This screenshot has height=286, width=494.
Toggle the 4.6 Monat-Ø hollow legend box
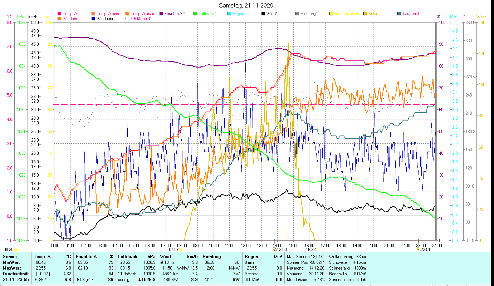127,19
